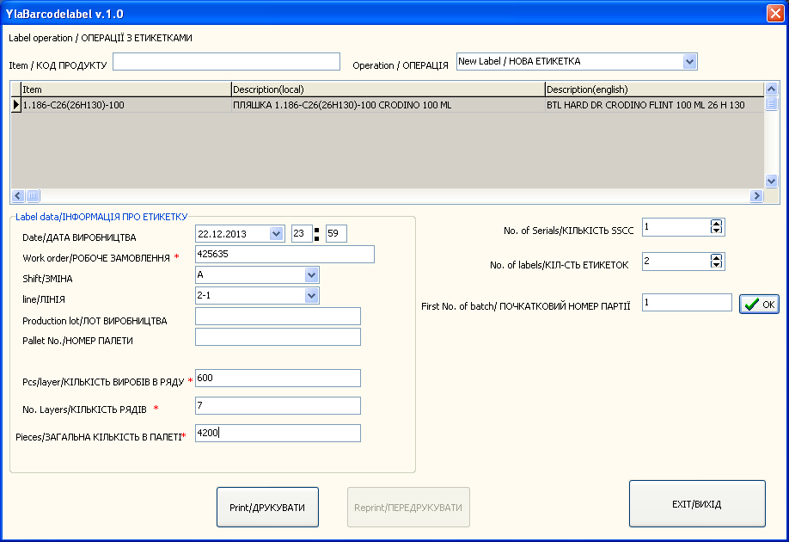Click the Pcs/layer field showing 600
The width and height of the screenshot is (789, 542).
(x=278, y=379)
